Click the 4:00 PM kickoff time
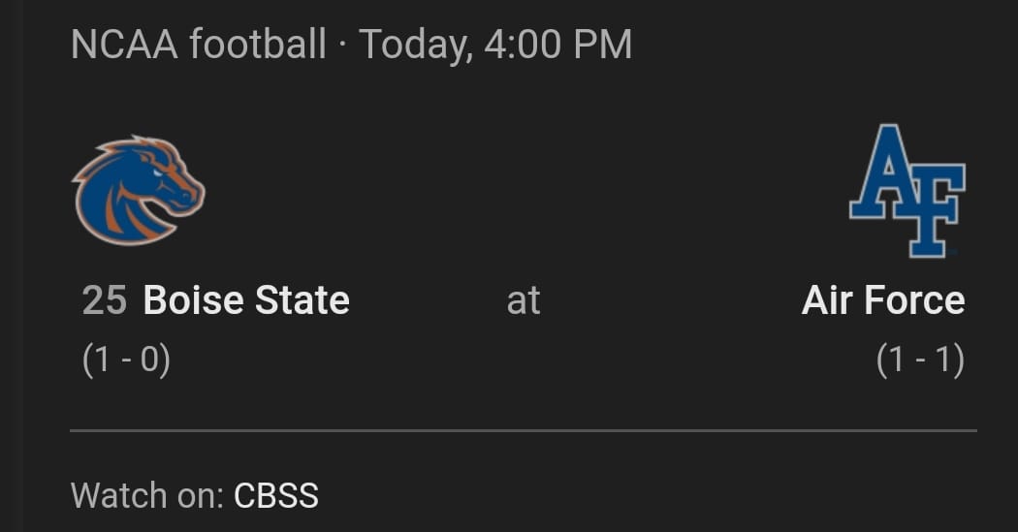This screenshot has width=1018, height=532. [557, 45]
